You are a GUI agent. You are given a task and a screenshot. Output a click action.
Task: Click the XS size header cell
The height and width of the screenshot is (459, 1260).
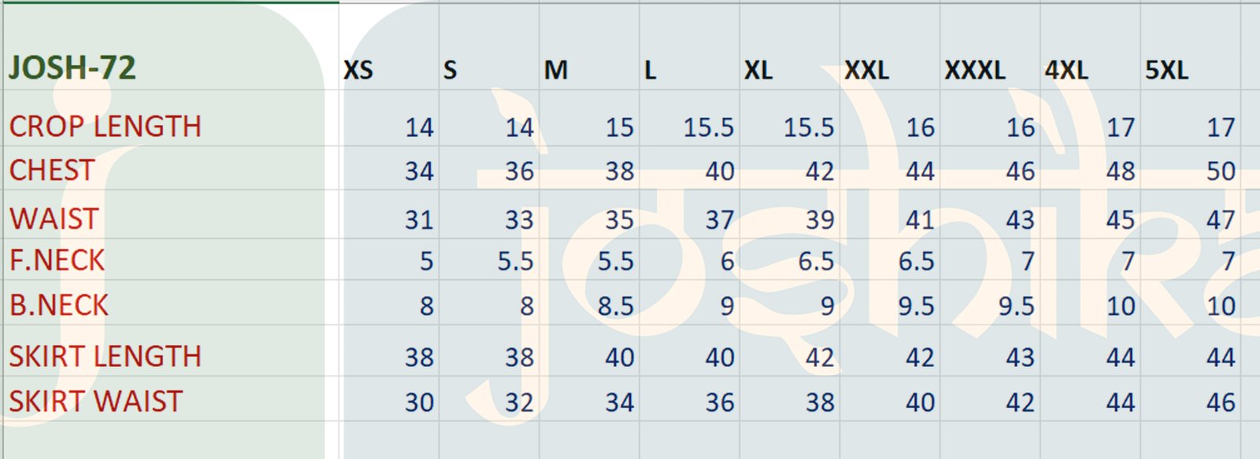point(359,71)
